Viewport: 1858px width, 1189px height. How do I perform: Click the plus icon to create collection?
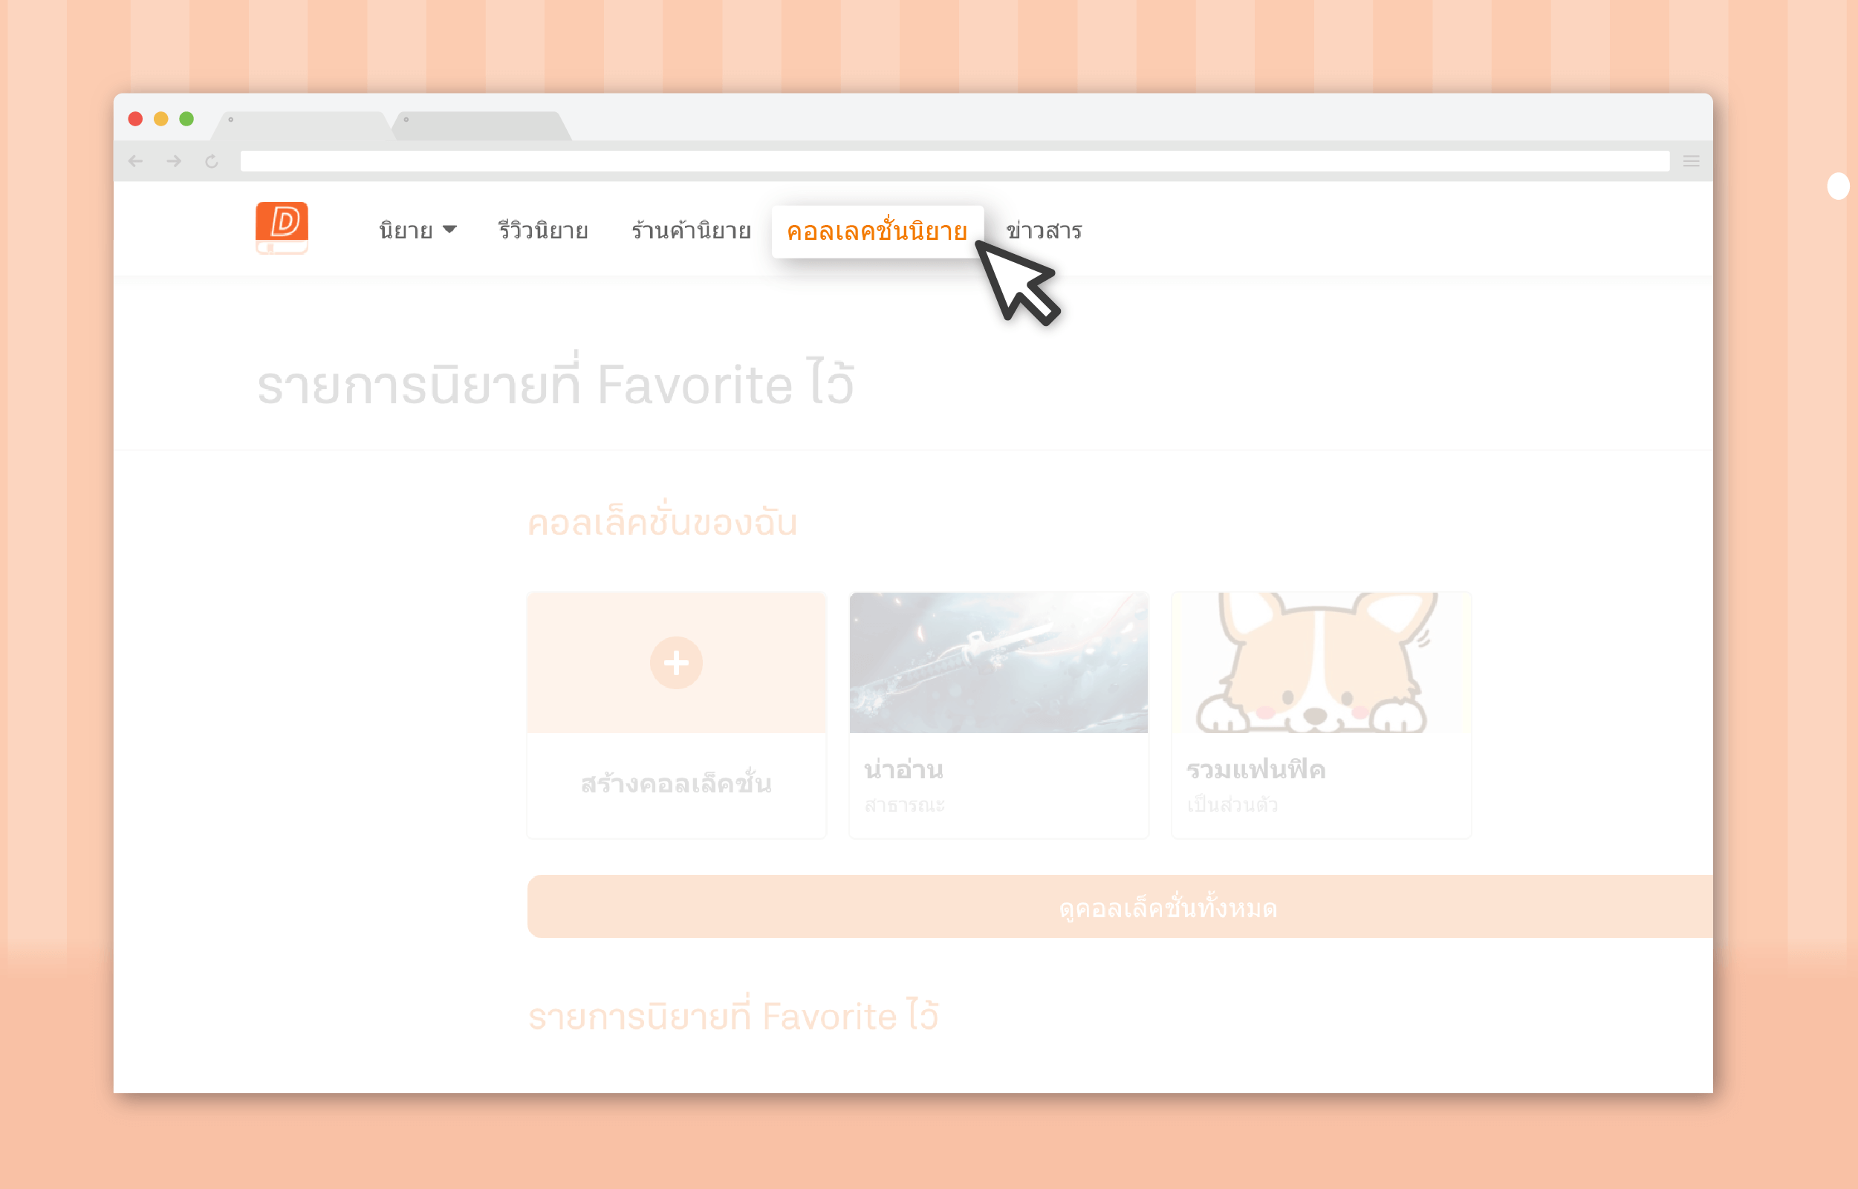(677, 663)
